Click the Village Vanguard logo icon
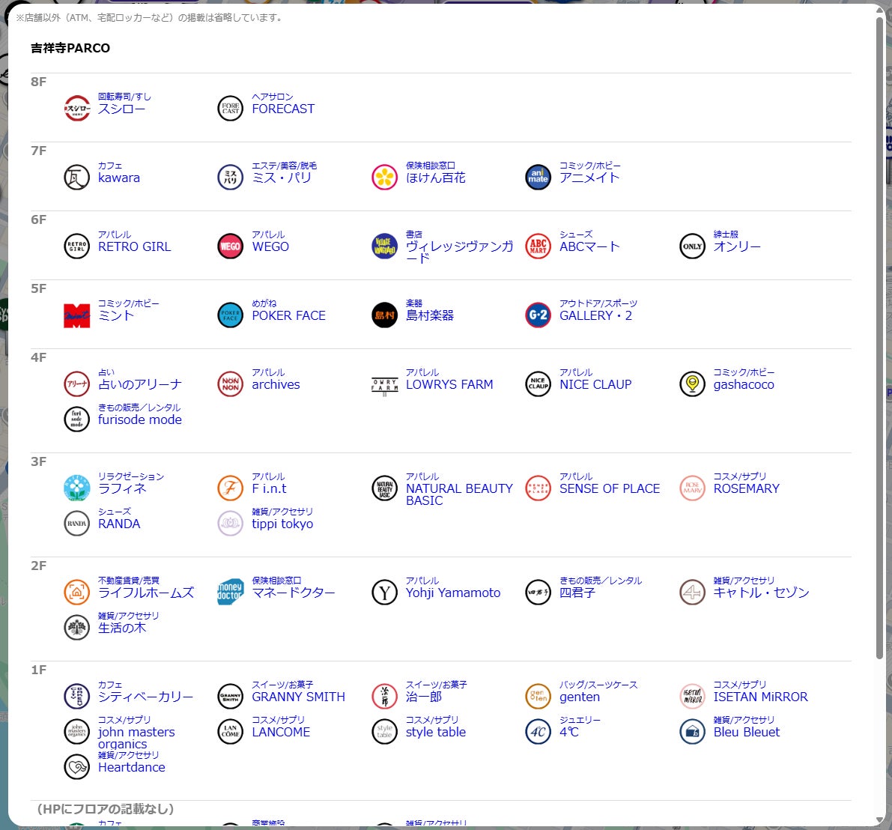The width and height of the screenshot is (892, 830). click(384, 246)
